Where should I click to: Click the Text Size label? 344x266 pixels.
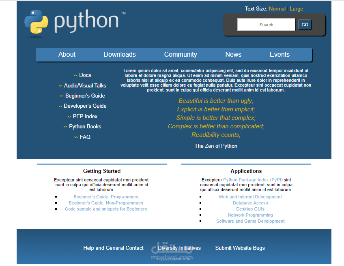click(x=256, y=9)
